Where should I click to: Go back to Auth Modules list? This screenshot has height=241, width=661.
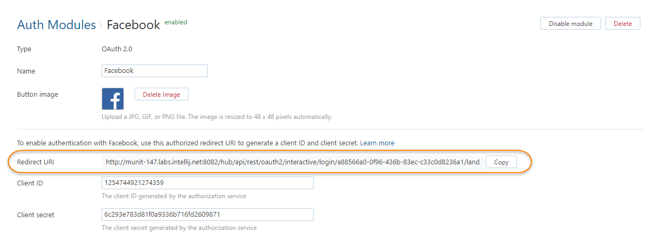(x=56, y=25)
